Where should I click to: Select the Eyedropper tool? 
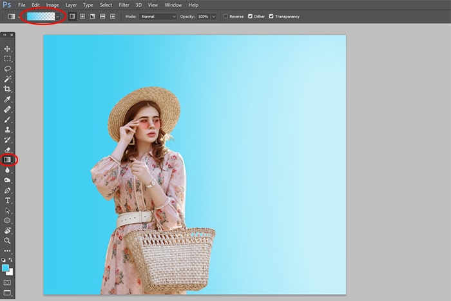[8, 99]
